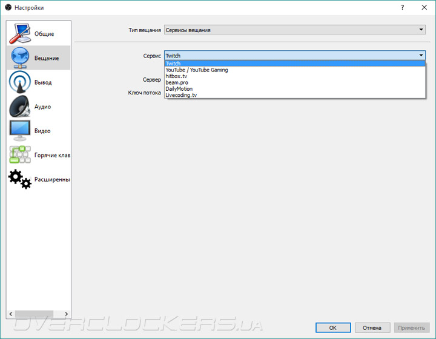
Task: Click the sidebar horizontal scrollbar thumb
Action: (34, 314)
